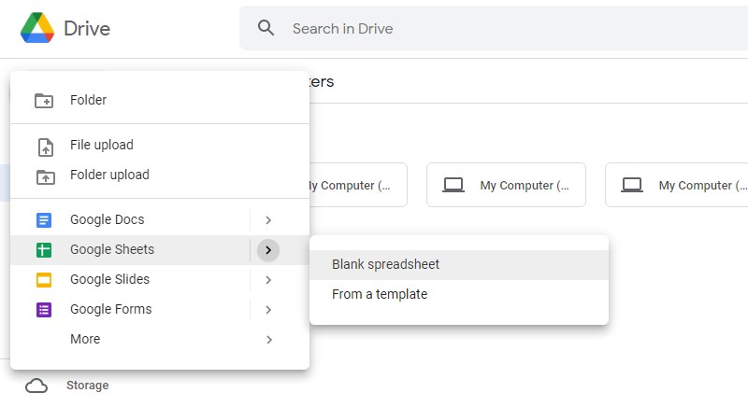Click the Google Drive logo
Image resolution: width=748 pixels, height=407 pixels.
[x=37, y=29]
